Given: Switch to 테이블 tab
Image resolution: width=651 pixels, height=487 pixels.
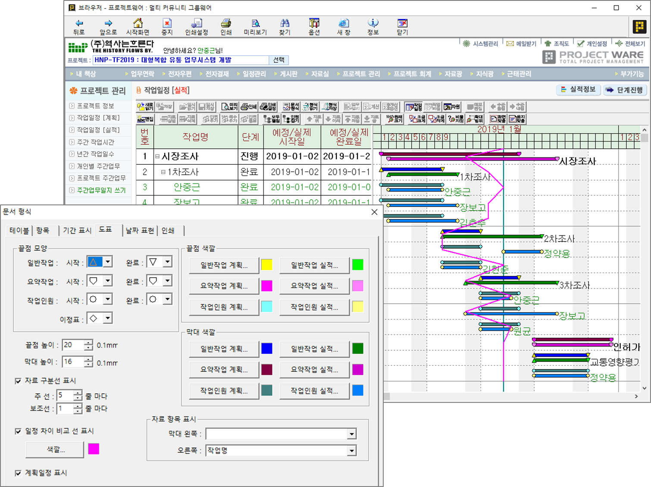Looking at the screenshot, I should click(19, 230).
